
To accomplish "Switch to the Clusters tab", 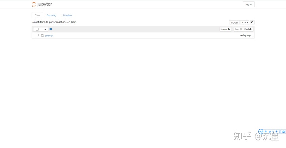I will pyautogui.click(x=68, y=15).
